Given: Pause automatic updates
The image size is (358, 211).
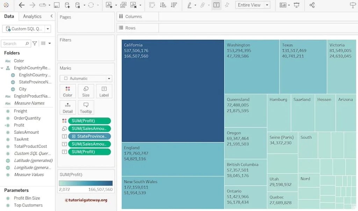Looking at the screenshot, I should tap(78, 5).
